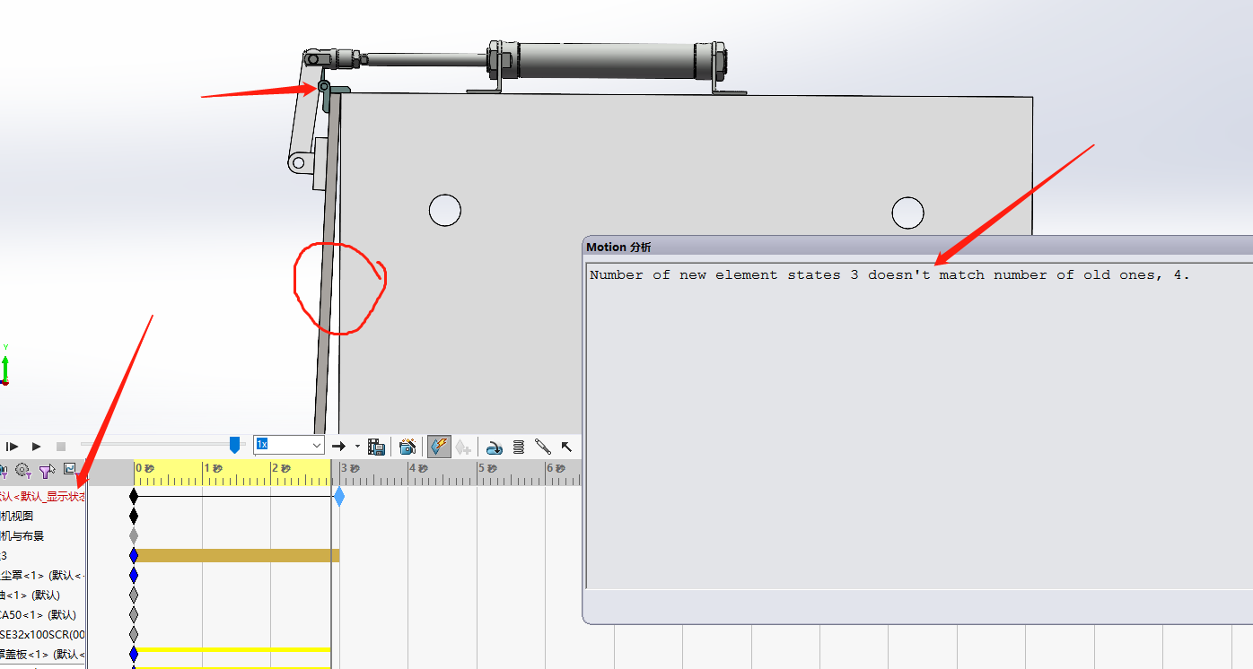
Task: Add a Damper element
Action: pos(542,447)
